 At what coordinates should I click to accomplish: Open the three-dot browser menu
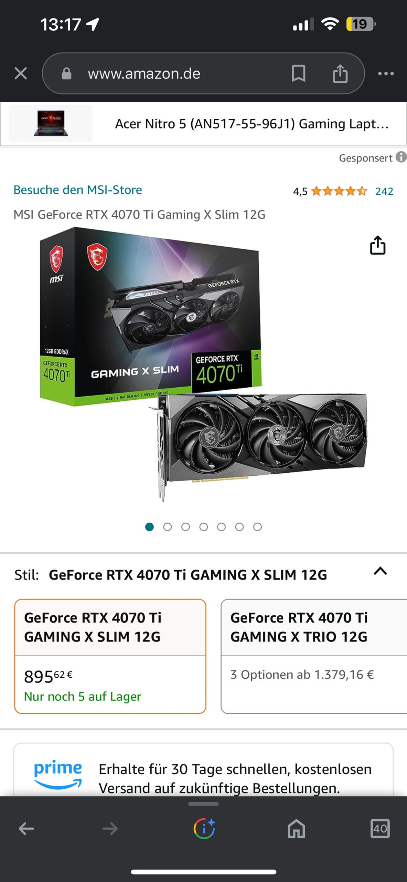point(386,73)
